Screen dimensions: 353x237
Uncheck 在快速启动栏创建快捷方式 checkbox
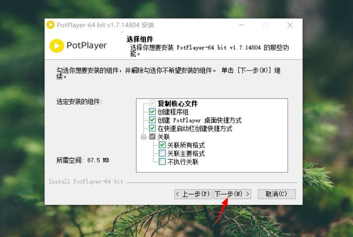click(x=152, y=128)
